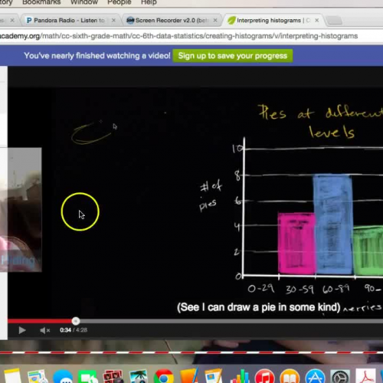Click the caption text in the video
383x383 pixels.
tap(259, 307)
